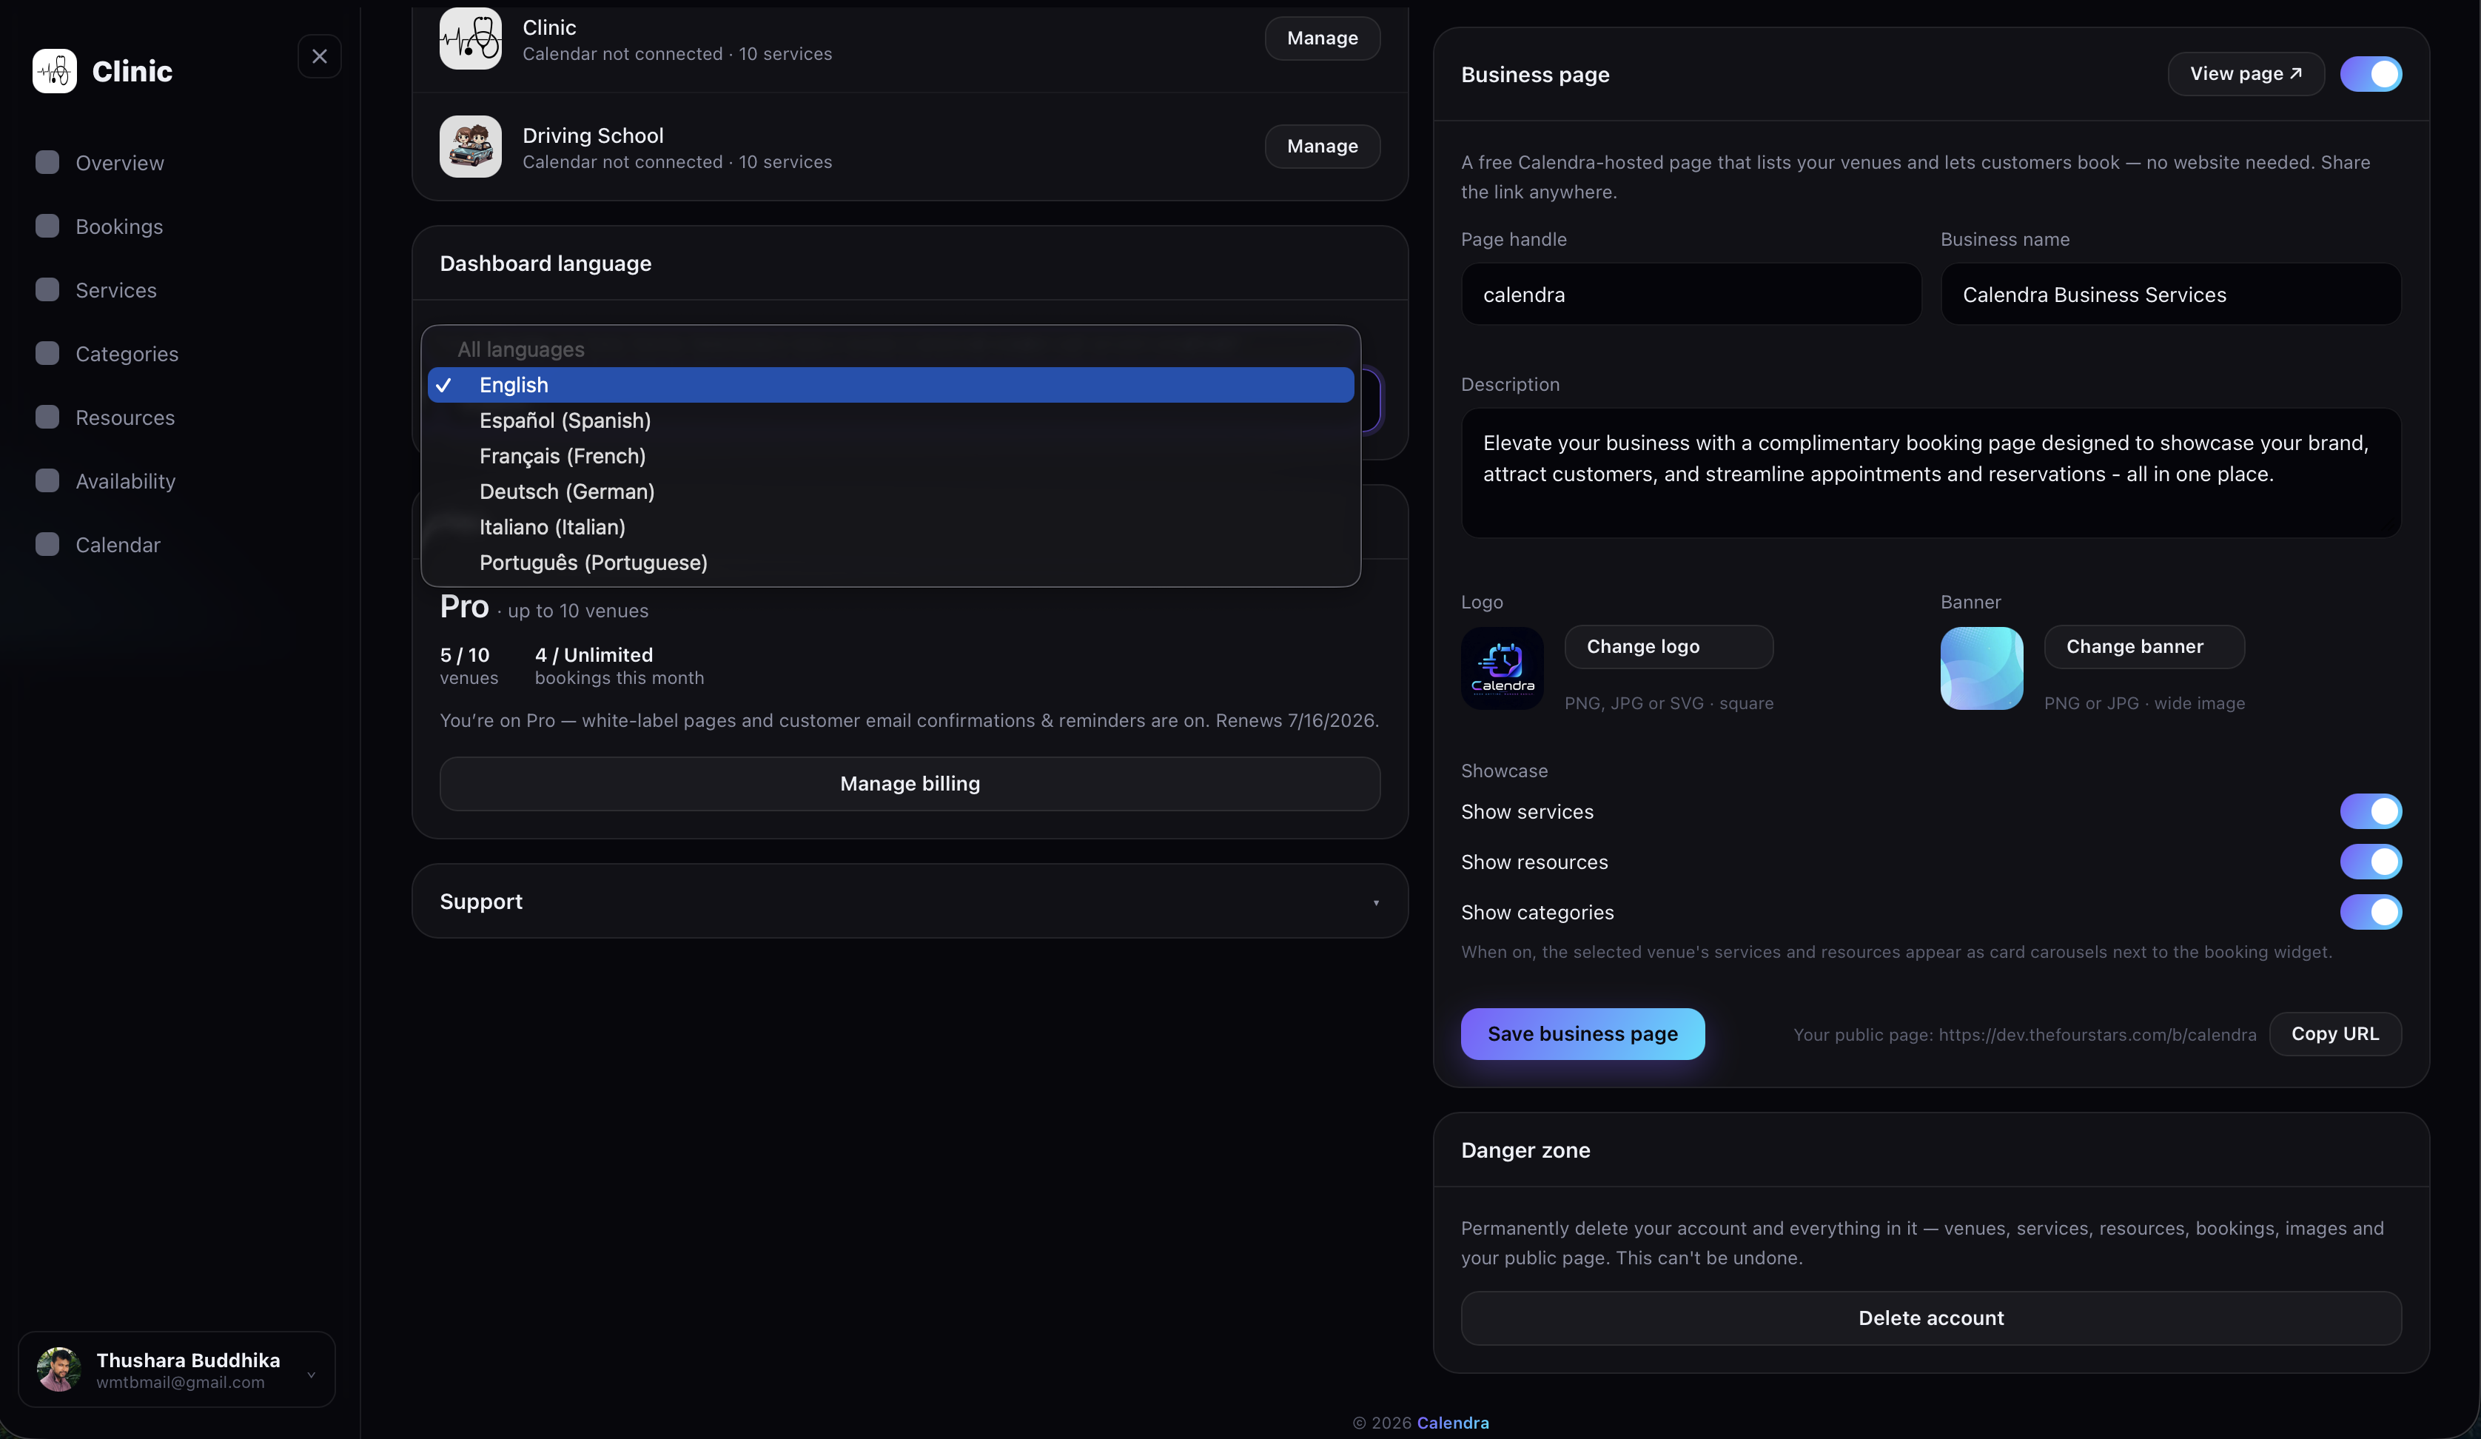Click the Description text area
Image resolution: width=2481 pixels, height=1439 pixels.
coord(1930,474)
